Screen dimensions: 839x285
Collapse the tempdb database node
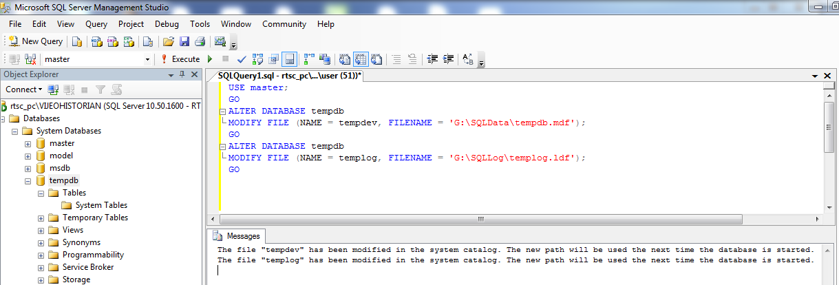coord(28,181)
